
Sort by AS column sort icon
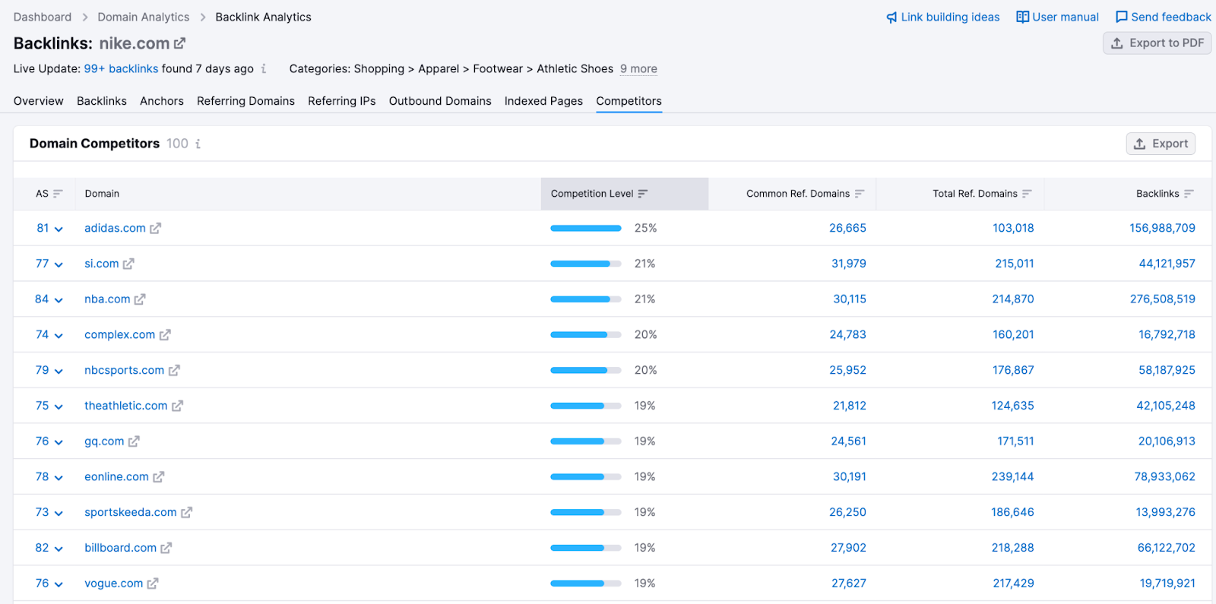click(x=58, y=194)
